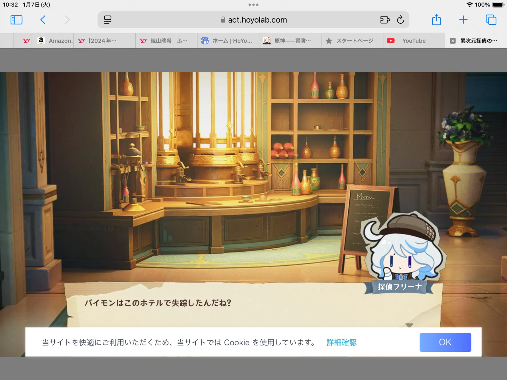This screenshot has height=380, width=507.
Task: Tap the 探偵フリーナ name label
Action: 399,287
